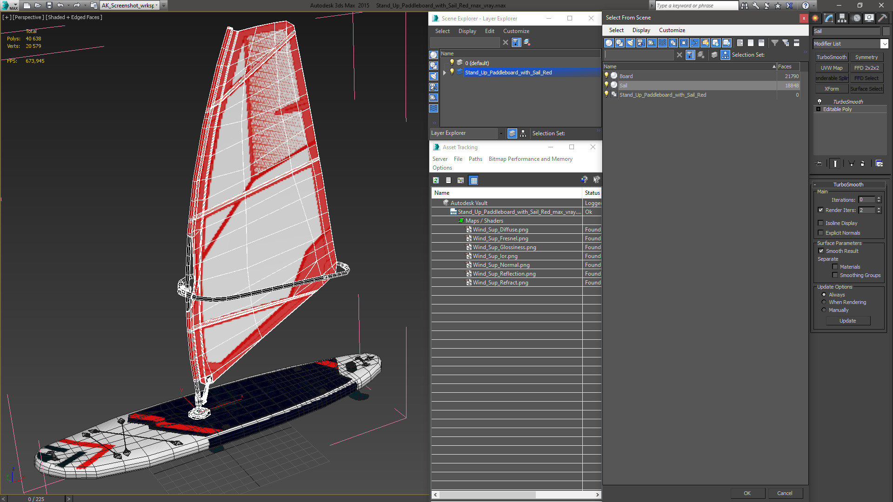Select the When Rendering radio button
The image size is (893, 502).
pos(824,302)
